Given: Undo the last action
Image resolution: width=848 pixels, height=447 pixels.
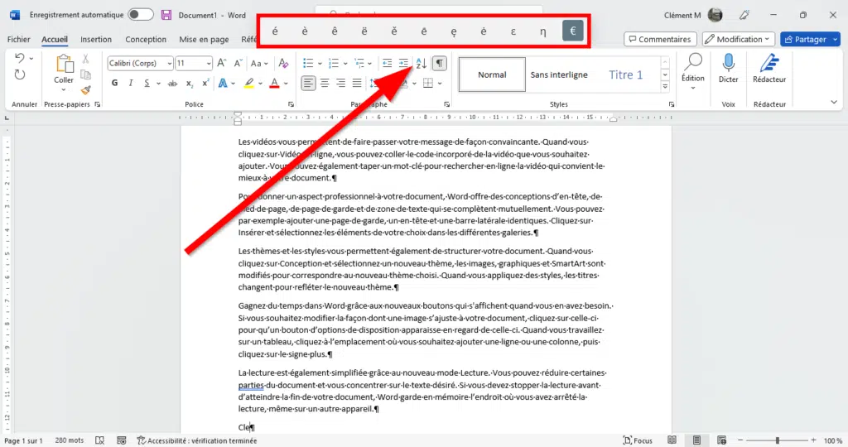Looking at the screenshot, I should (x=20, y=58).
